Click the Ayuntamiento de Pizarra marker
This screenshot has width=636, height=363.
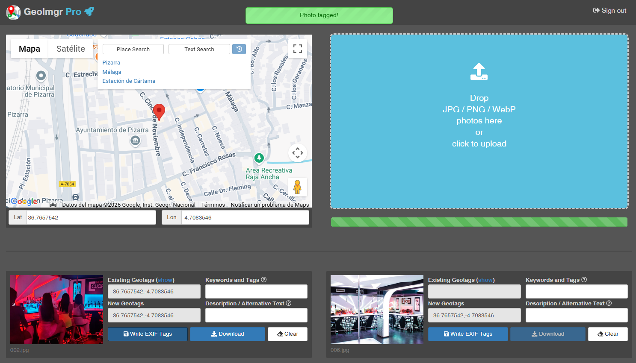[135, 140]
